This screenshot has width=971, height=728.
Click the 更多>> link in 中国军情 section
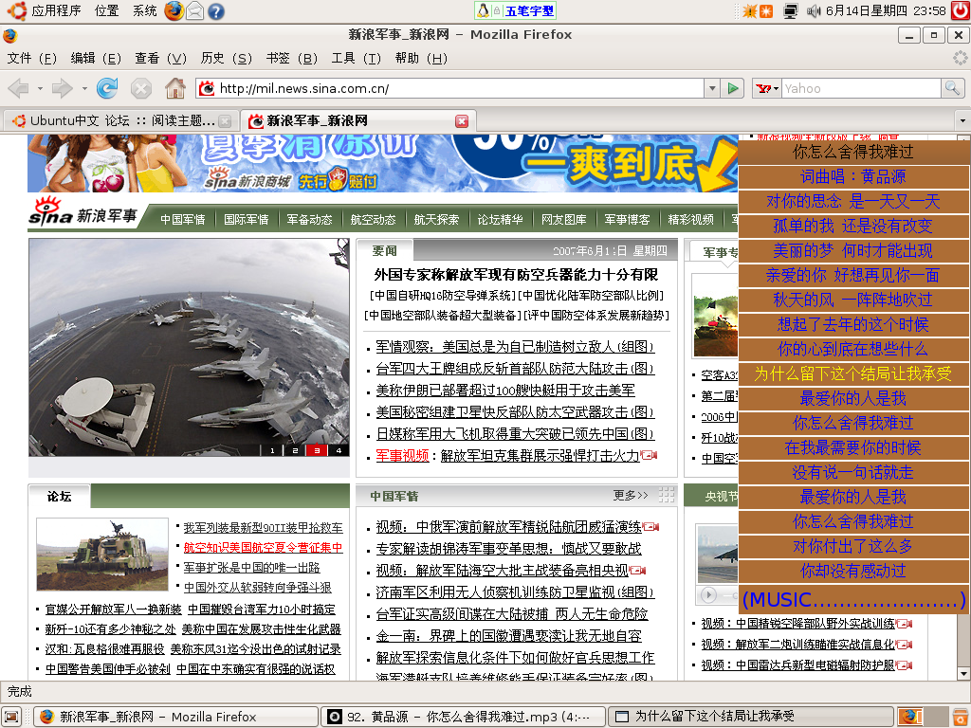click(x=631, y=495)
